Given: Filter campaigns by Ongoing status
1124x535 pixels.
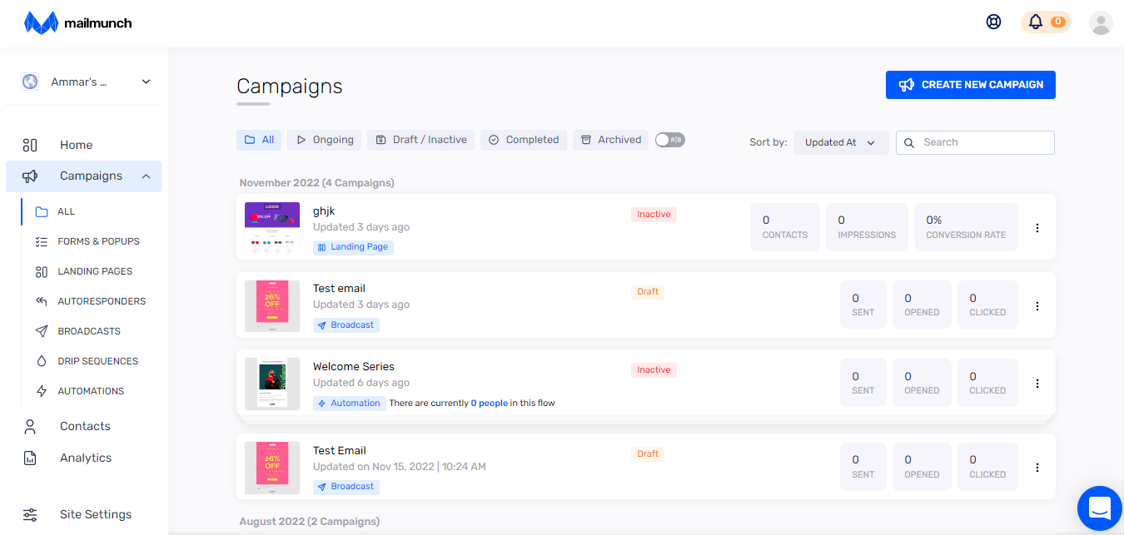Looking at the screenshot, I should [324, 140].
